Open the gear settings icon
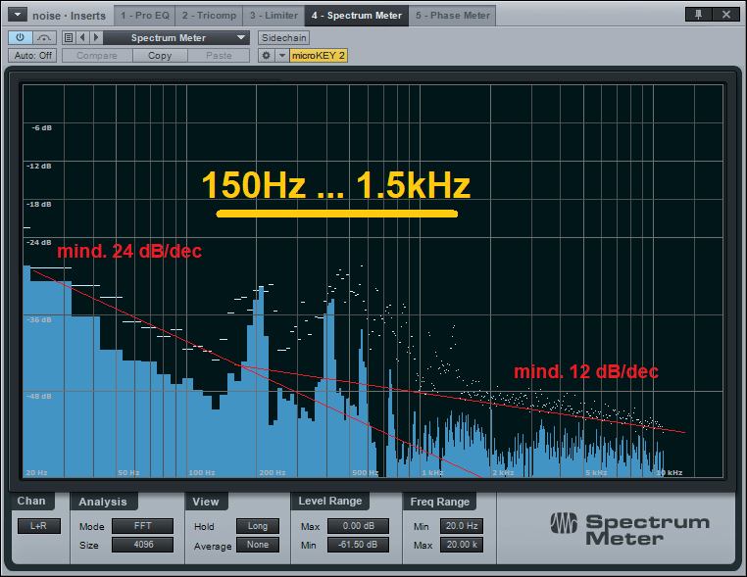747x577 pixels. coord(266,56)
